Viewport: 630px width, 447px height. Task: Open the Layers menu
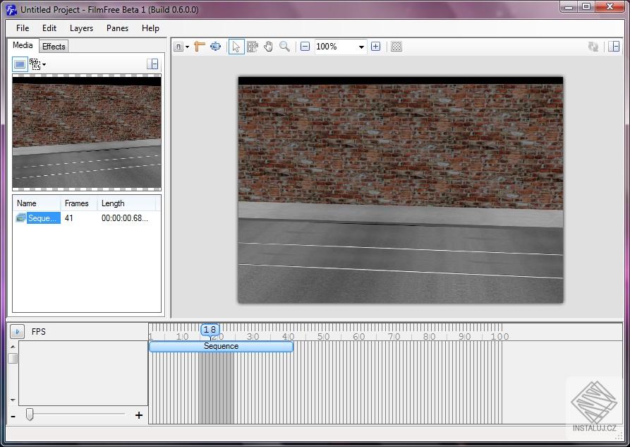(x=81, y=28)
